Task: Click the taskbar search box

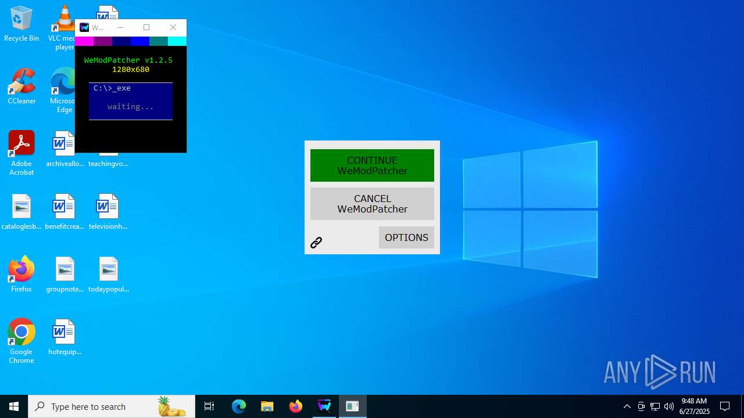Action: point(112,406)
